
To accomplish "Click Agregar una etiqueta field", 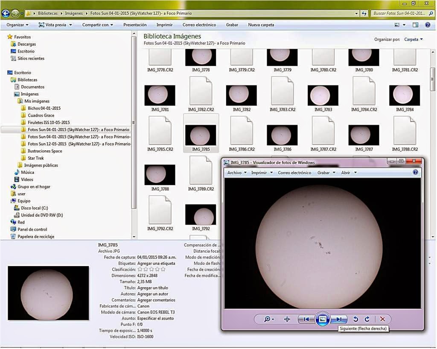I will (x=156, y=264).
